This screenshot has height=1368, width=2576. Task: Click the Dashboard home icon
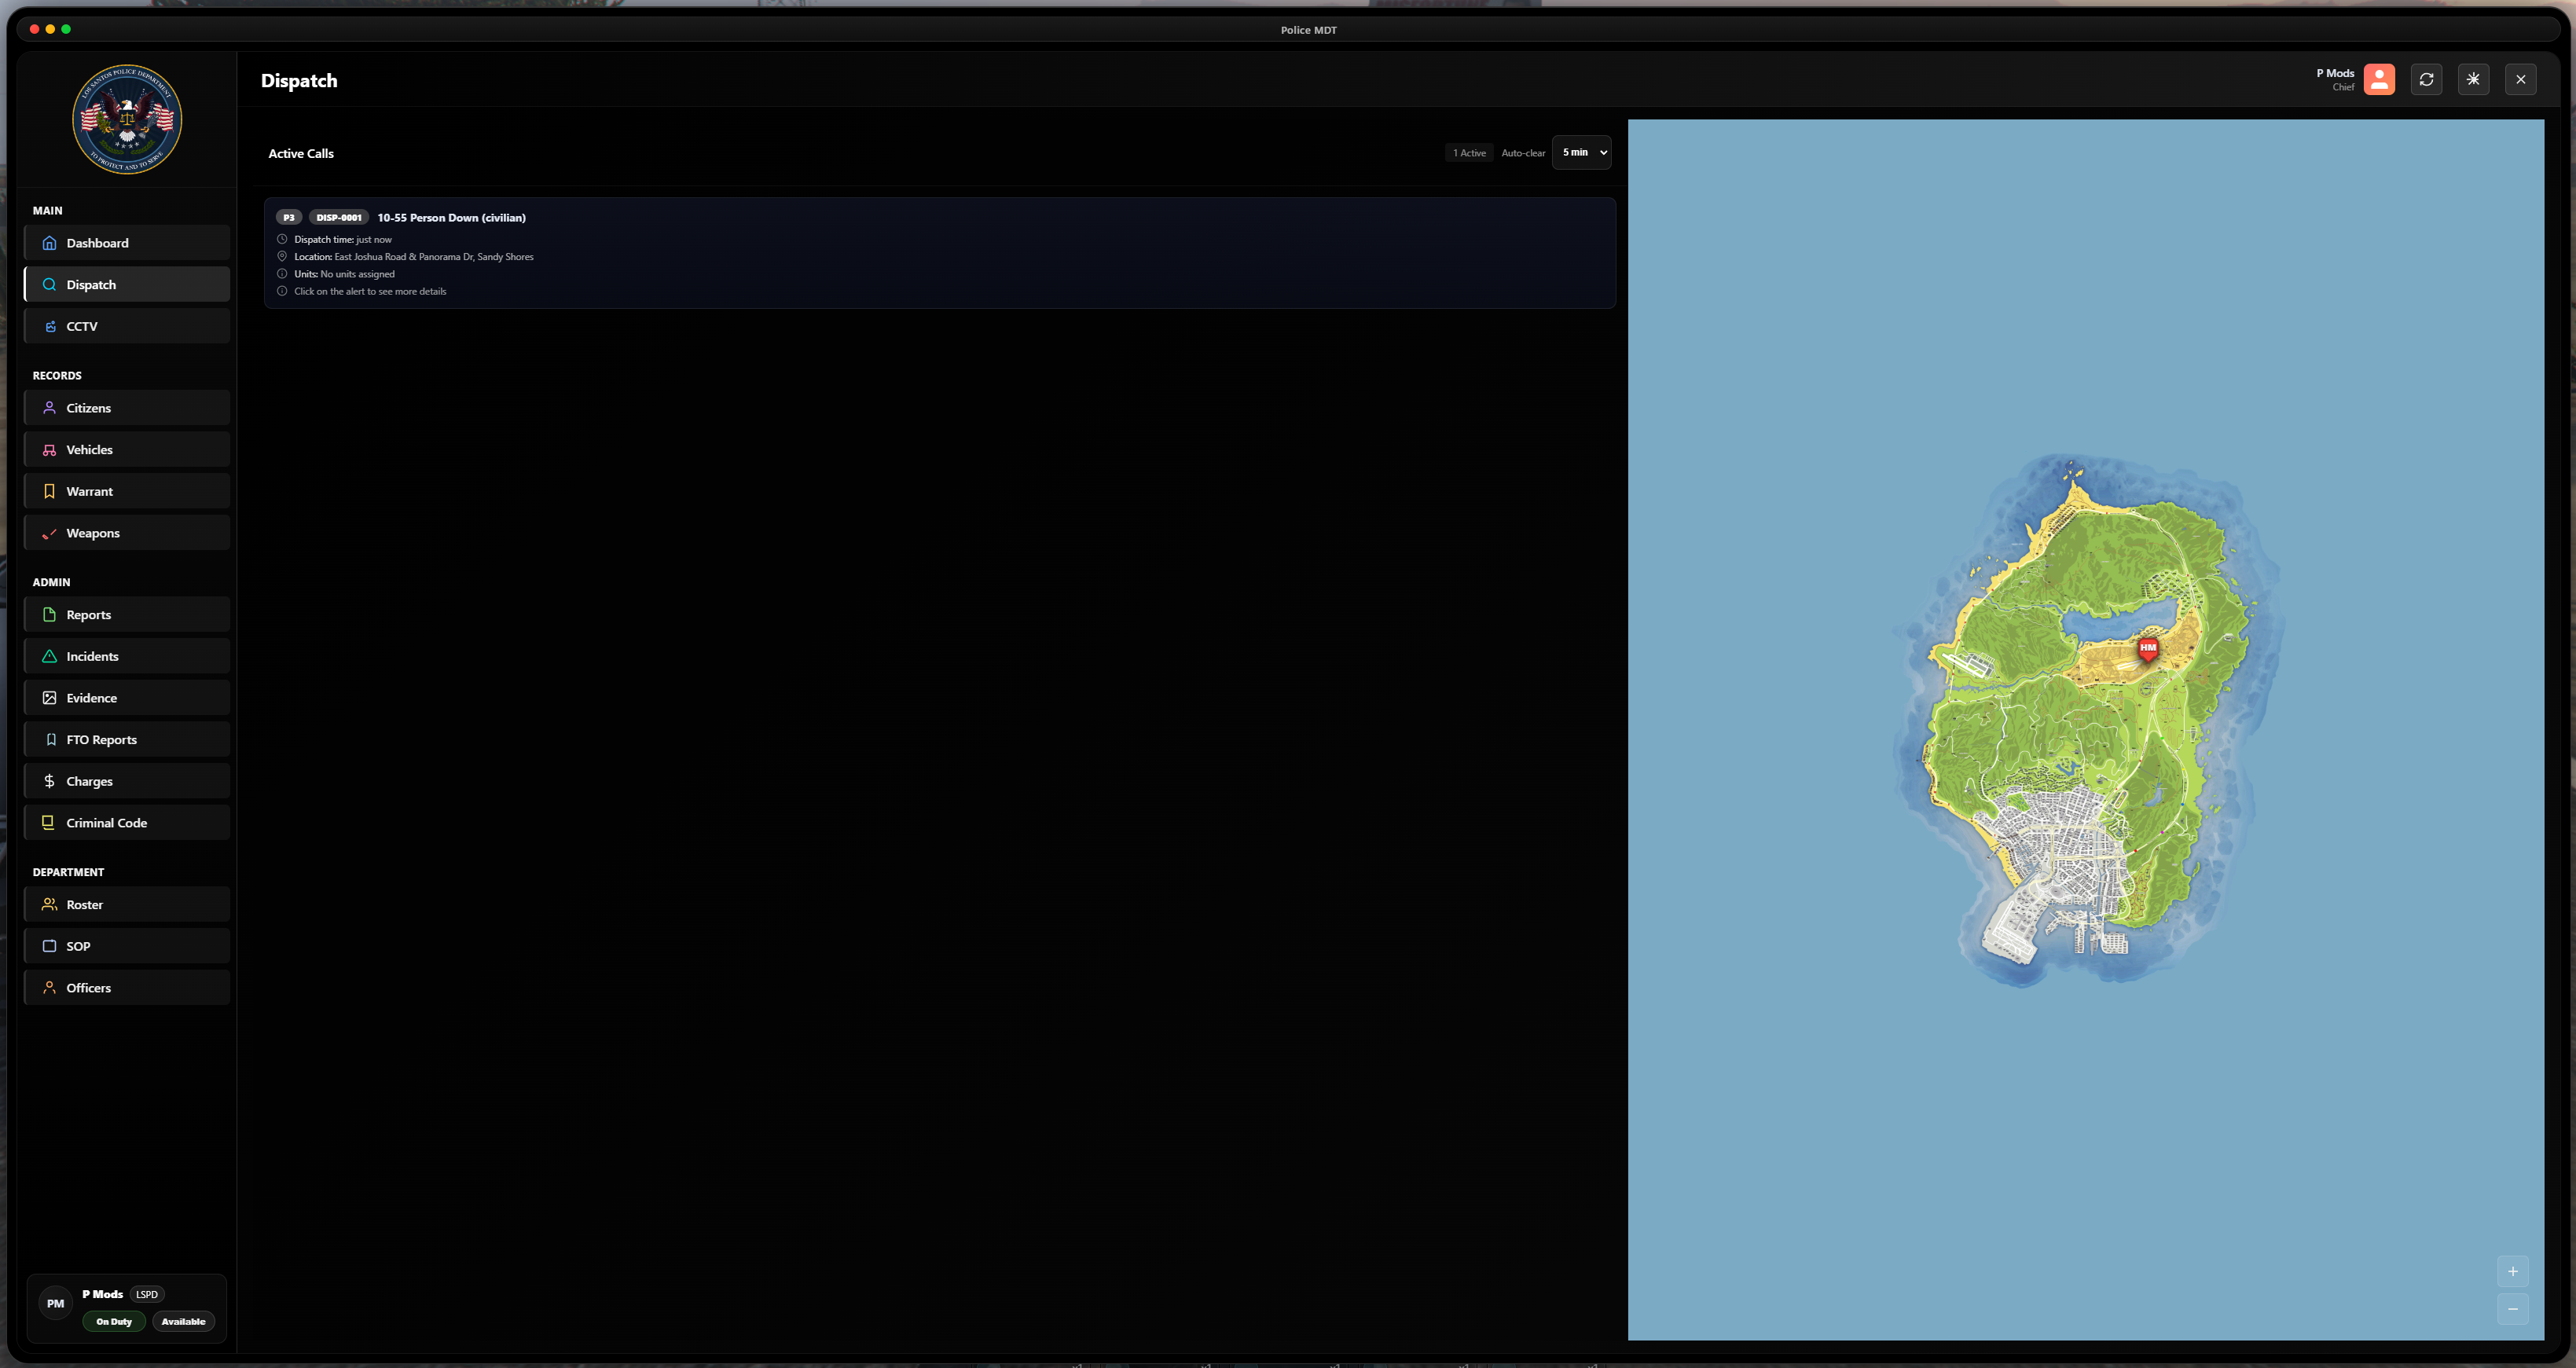[x=49, y=243]
